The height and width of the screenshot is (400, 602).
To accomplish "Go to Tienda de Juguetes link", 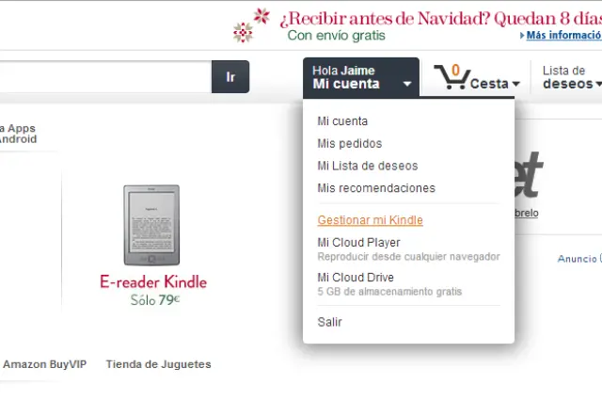I will tap(158, 364).
